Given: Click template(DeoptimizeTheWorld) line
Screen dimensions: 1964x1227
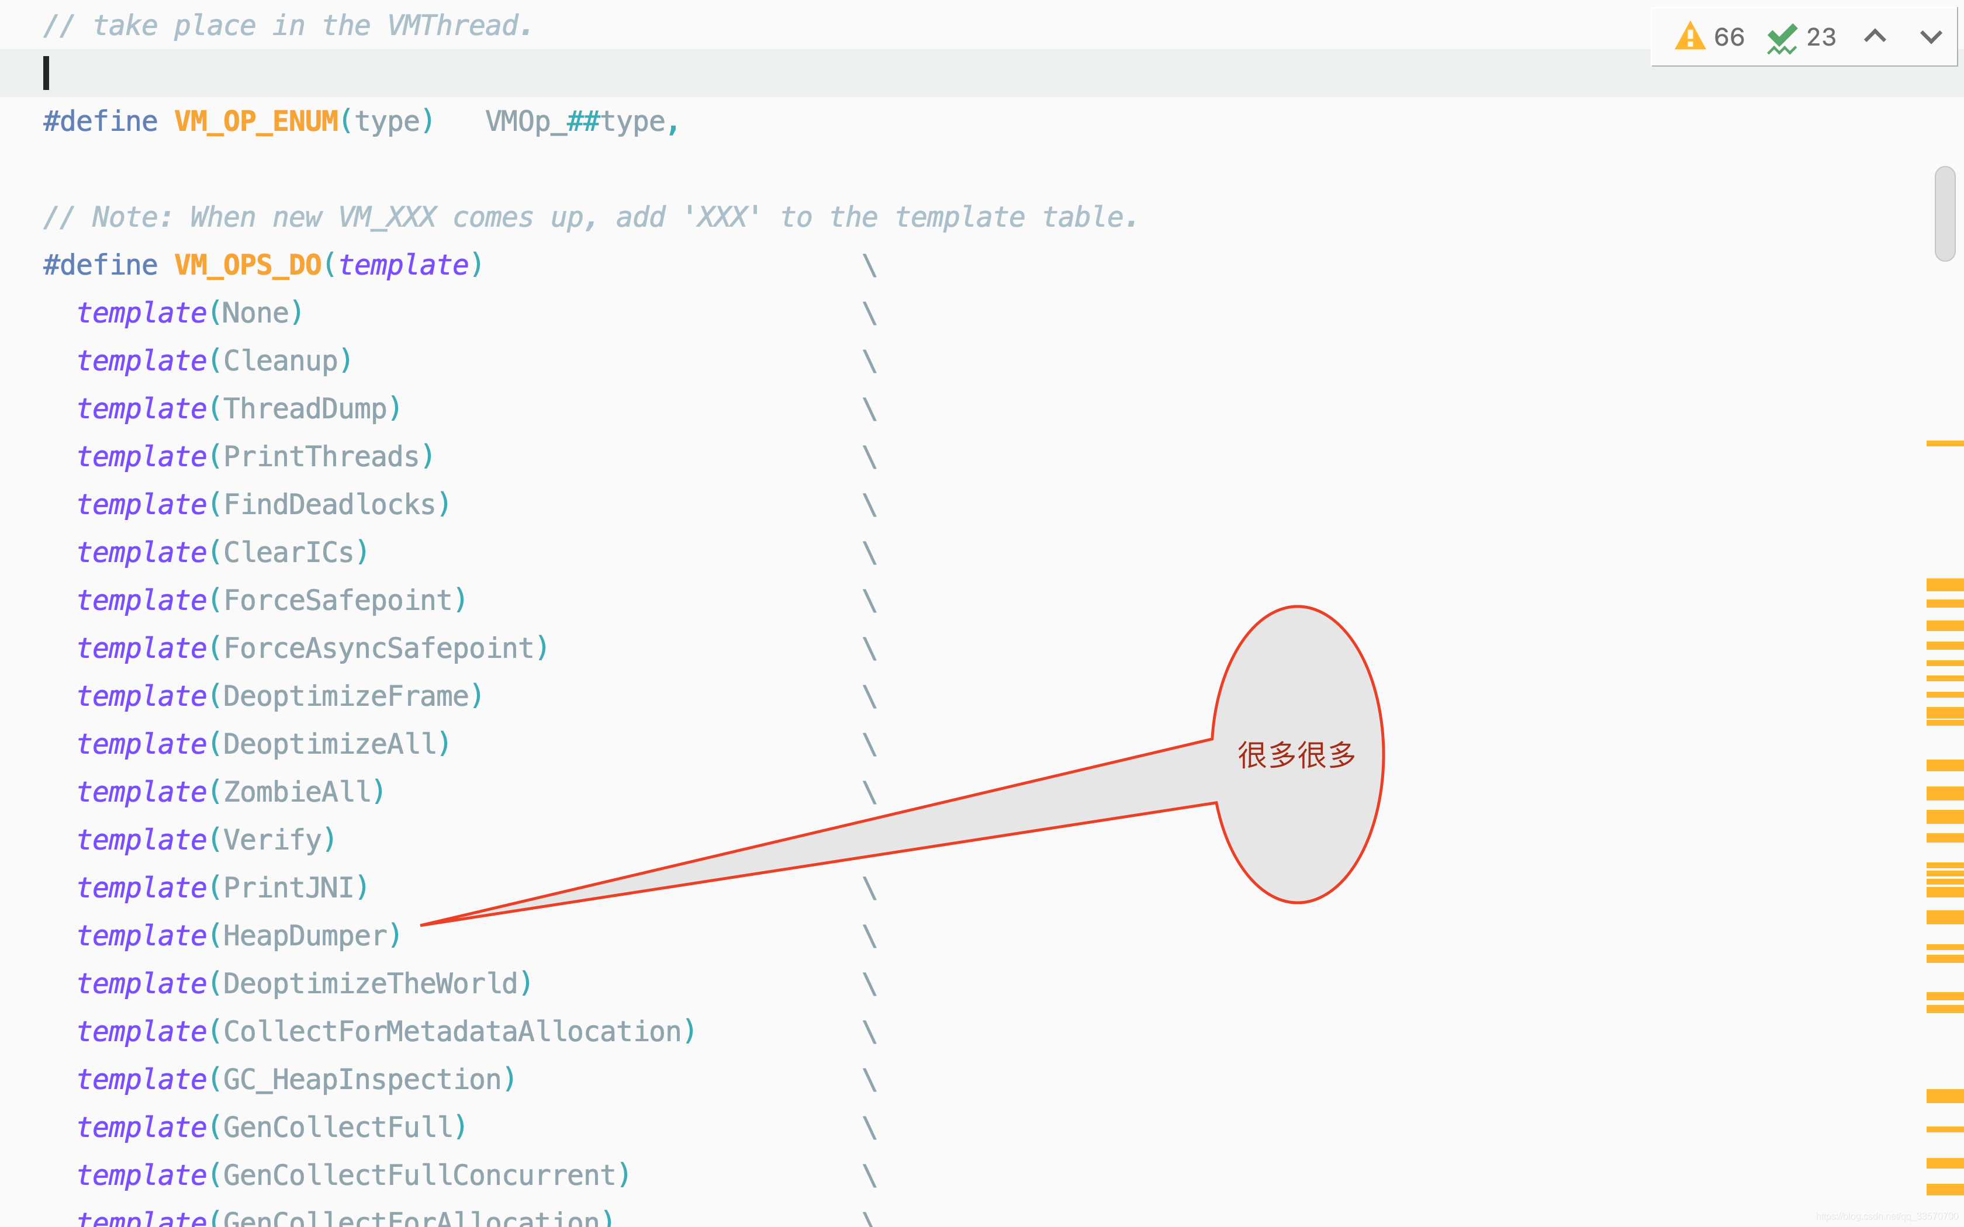Looking at the screenshot, I should 305,983.
